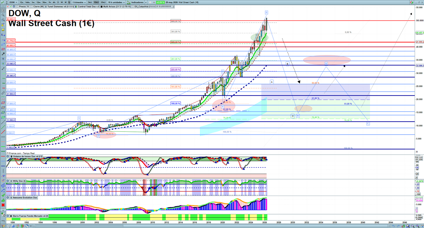Click the top-right sync arrows icon
Image resolution: width=424 pixels, height=228 pixels.
point(412,2)
